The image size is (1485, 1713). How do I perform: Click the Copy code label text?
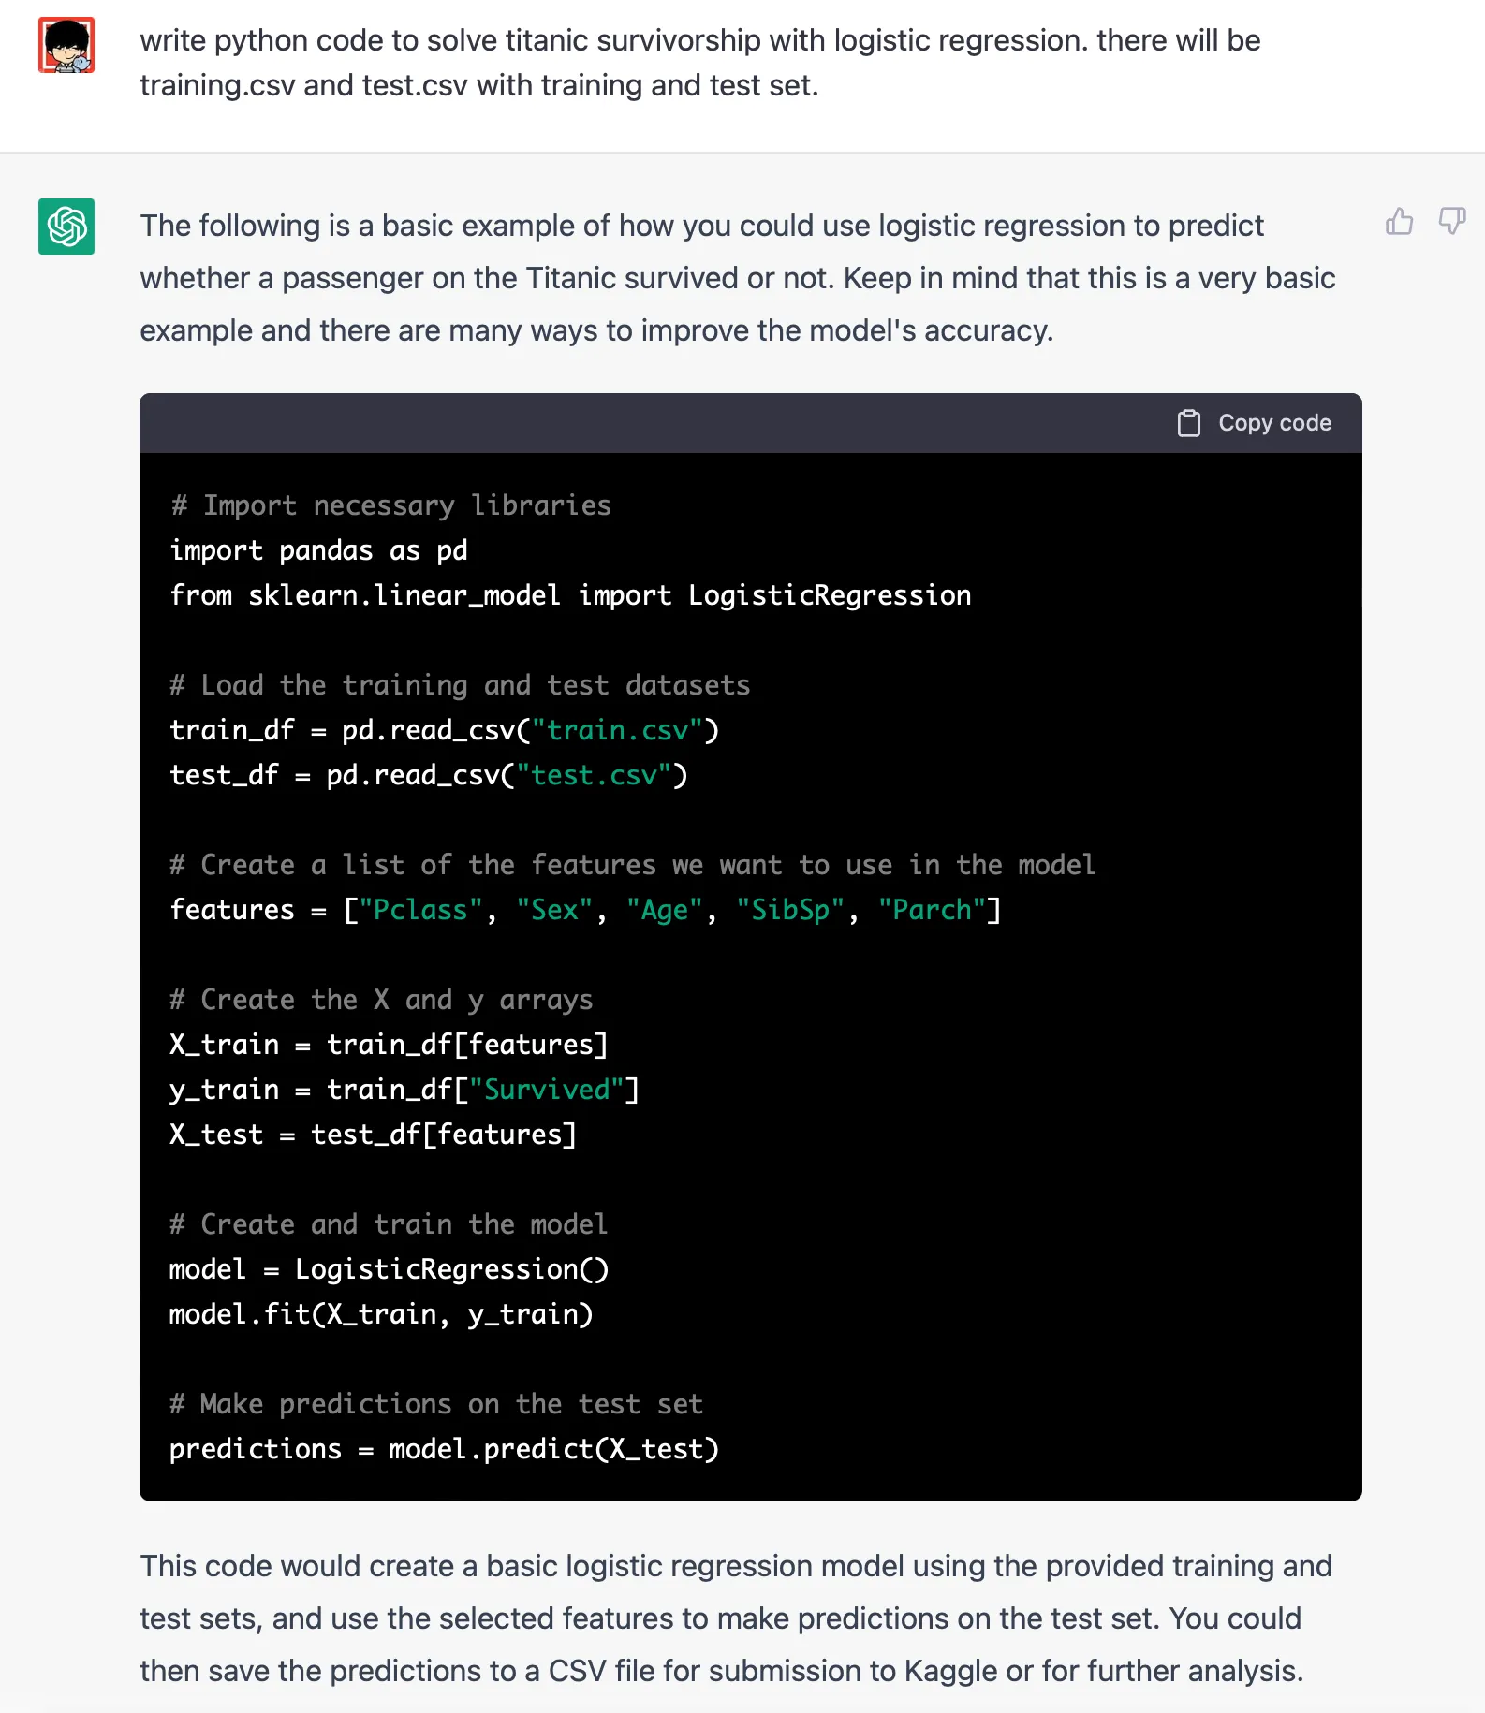pos(1274,423)
